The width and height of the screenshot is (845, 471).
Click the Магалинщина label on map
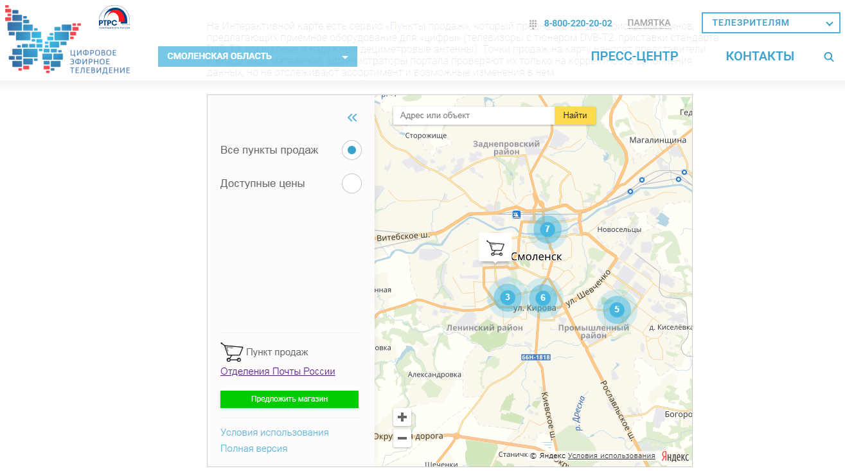658,140
